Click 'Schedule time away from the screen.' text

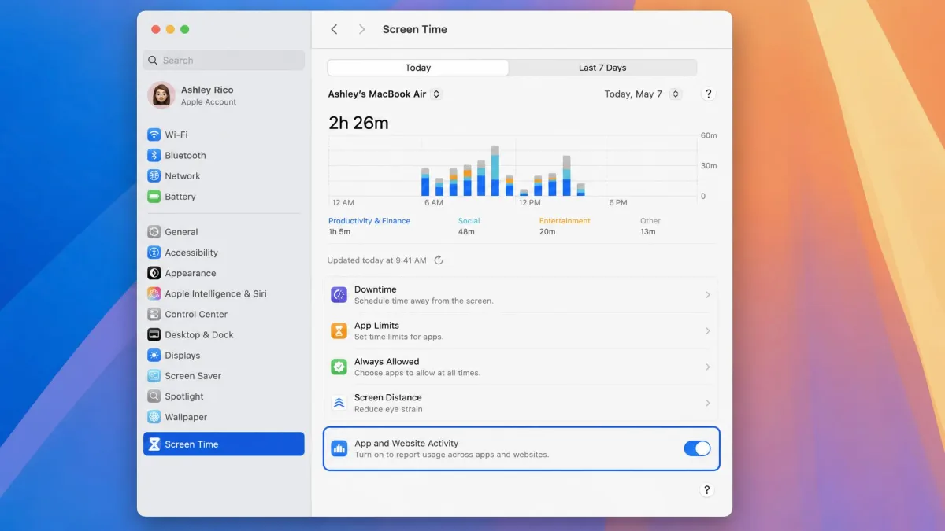click(x=424, y=301)
